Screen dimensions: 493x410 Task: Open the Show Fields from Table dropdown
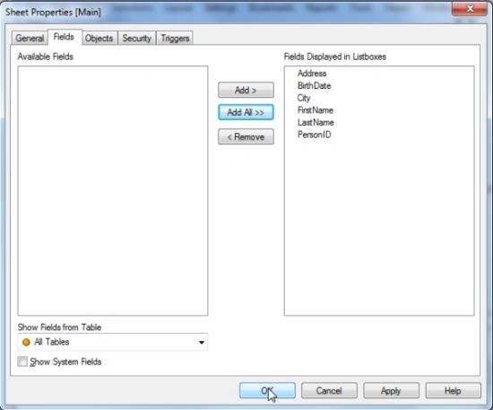point(113,342)
